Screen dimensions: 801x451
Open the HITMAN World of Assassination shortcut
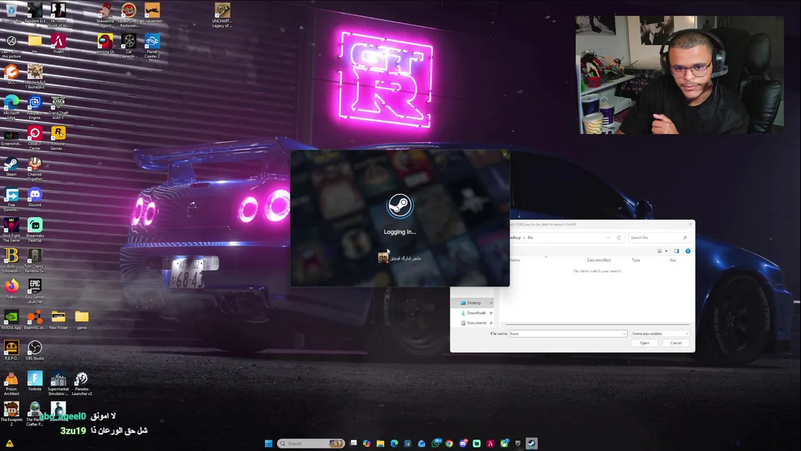(x=58, y=15)
